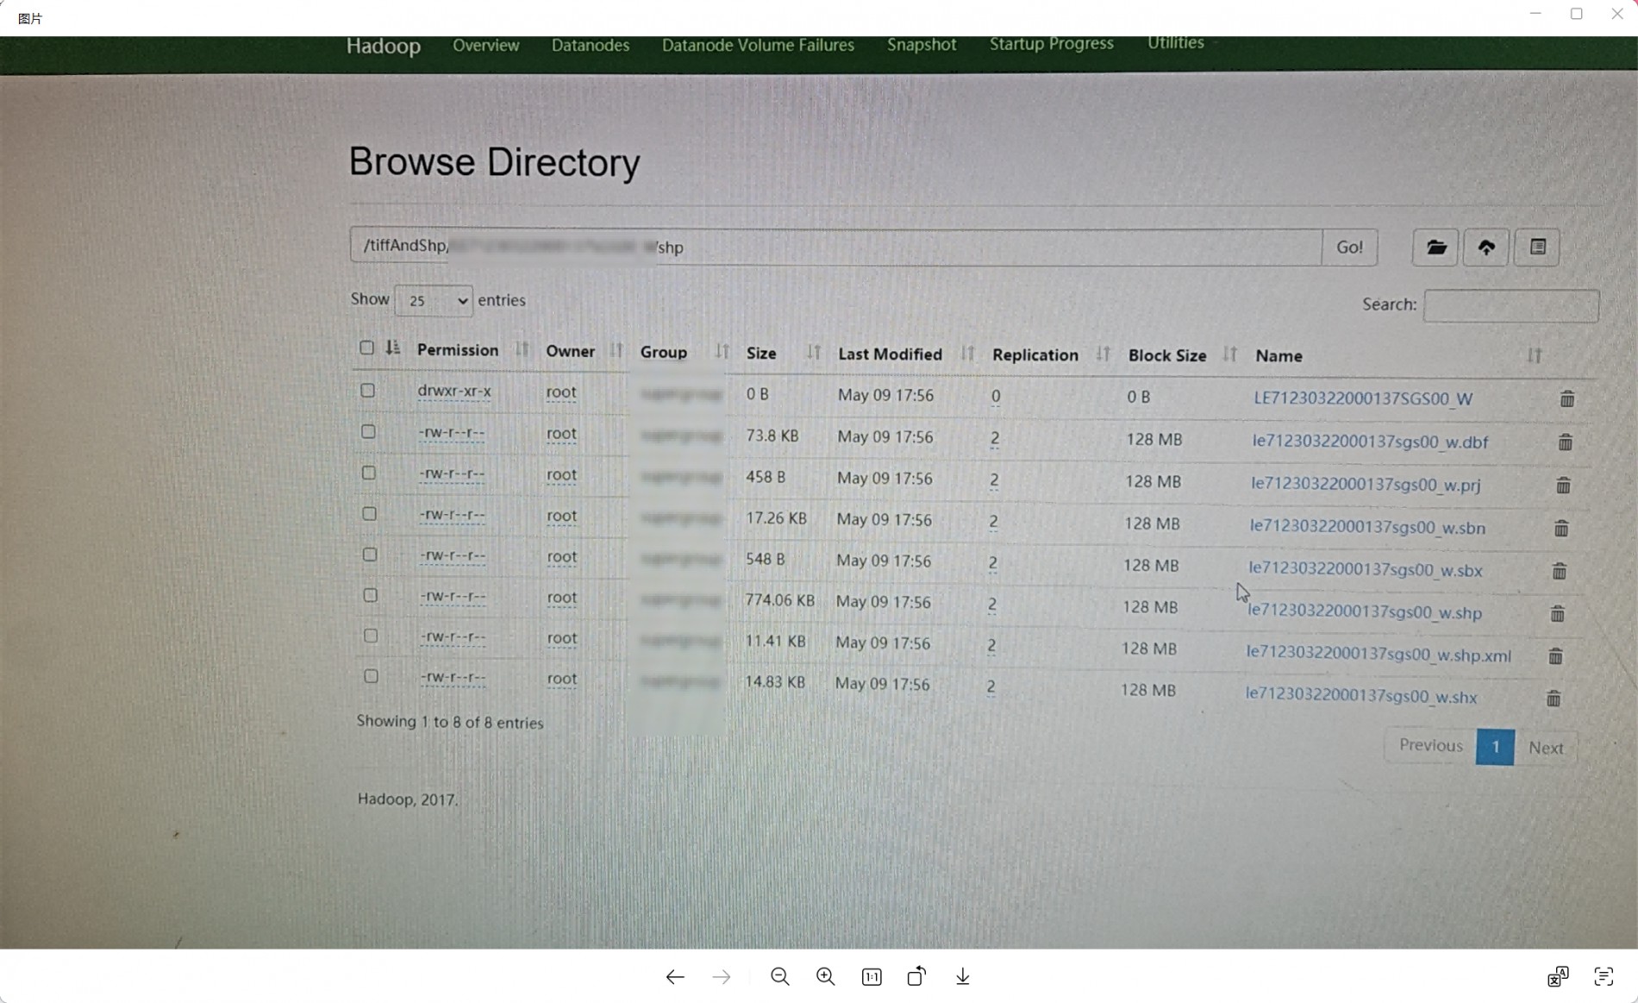Open the Show 25 entries dropdown
Viewport: 1638px width, 1003px height.
(434, 301)
